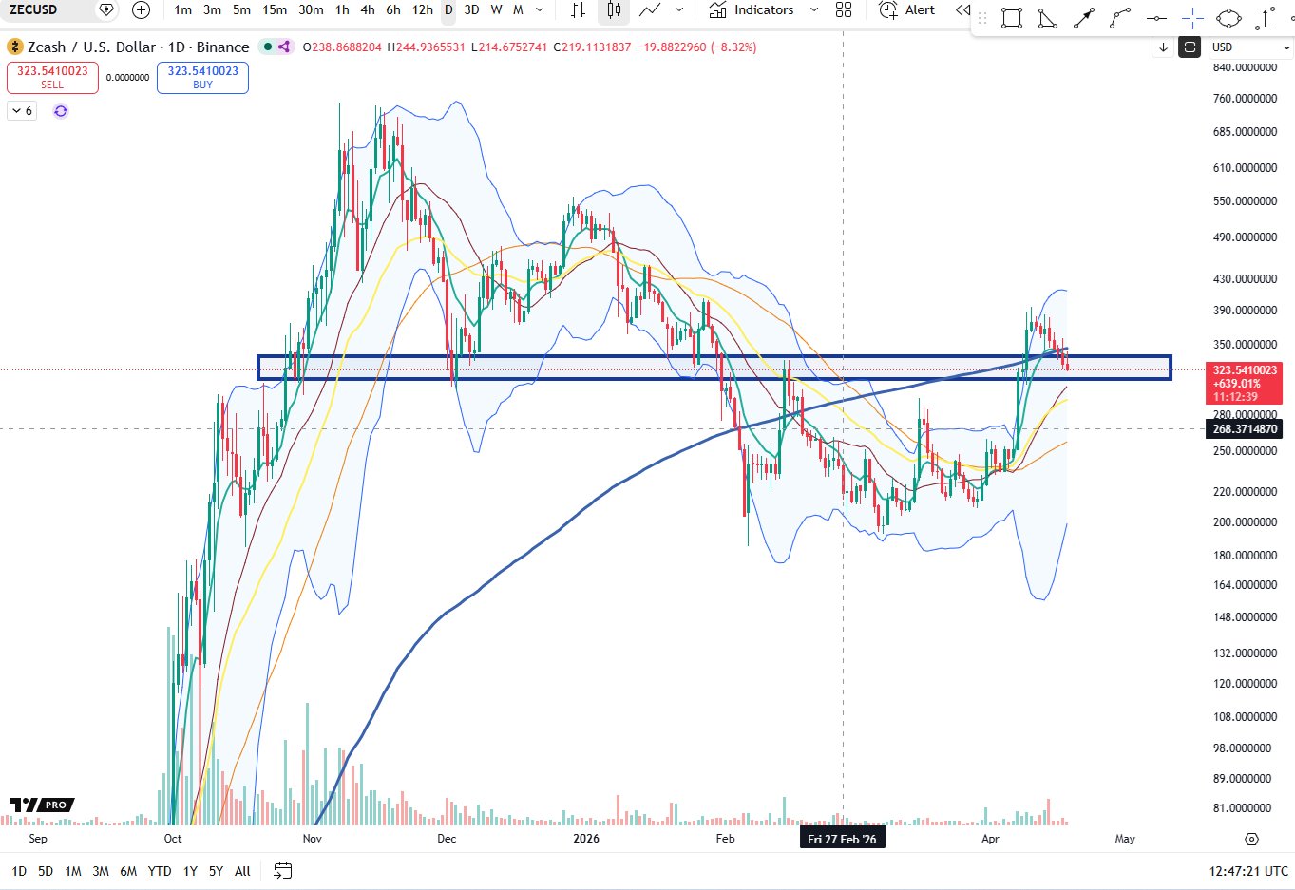Set date range to 1M

click(73, 871)
